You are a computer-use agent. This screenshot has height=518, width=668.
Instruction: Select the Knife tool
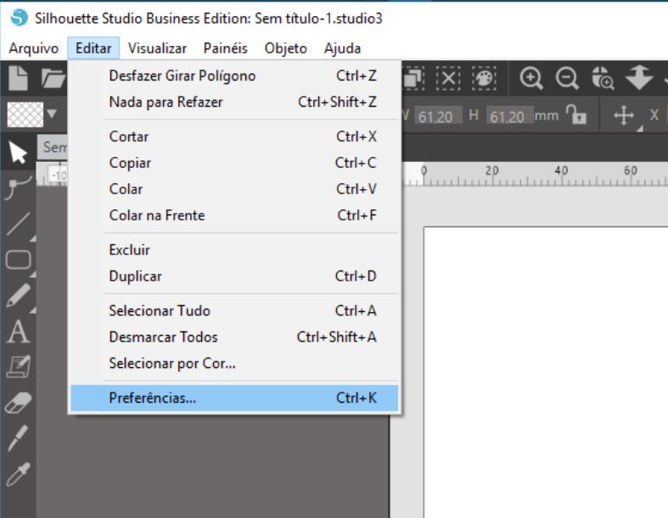point(18,438)
